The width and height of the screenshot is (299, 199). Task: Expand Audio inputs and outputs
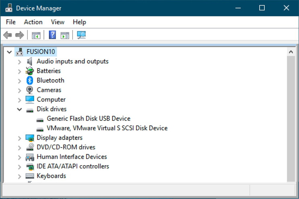(19, 62)
